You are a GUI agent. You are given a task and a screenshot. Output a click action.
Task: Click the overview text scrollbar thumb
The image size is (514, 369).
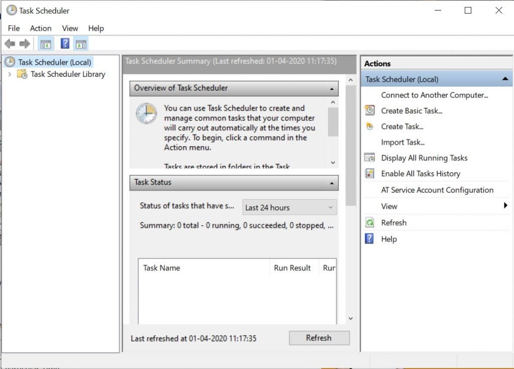pyautogui.click(x=333, y=121)
